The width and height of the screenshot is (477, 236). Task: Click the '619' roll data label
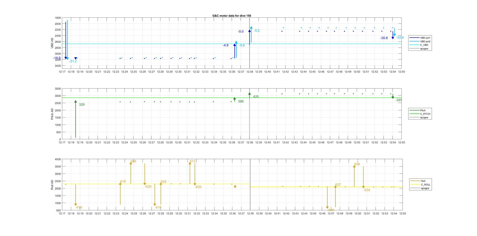click(x=123, y=182)
